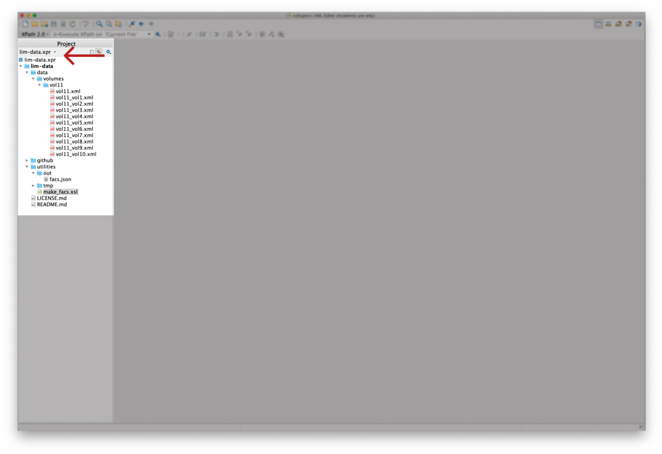The image size is (662, 454).
Task: Run the spell check tool
Action: click(86, 23)
